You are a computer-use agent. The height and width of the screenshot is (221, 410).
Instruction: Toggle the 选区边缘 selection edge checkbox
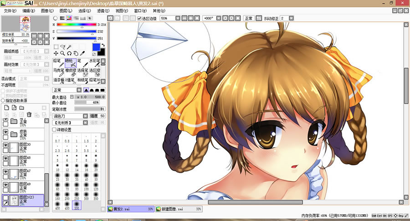click(x=140, y=18)
